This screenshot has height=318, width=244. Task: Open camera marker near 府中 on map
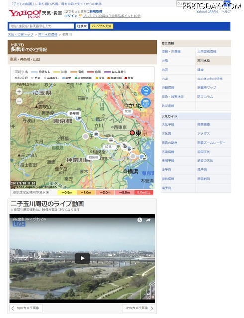coord(111,140)
